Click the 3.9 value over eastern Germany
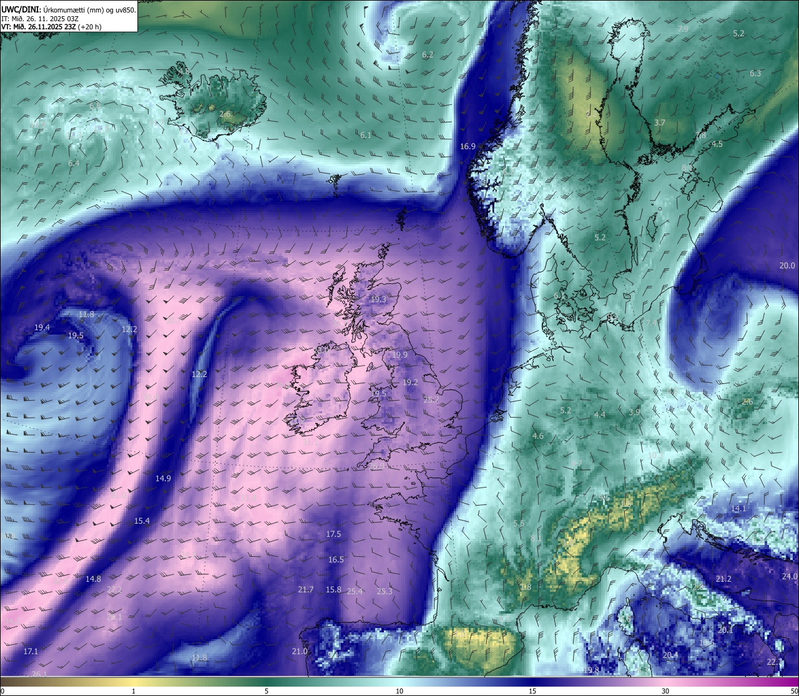Viewport: 799px width, 696px height. (634, 413)
